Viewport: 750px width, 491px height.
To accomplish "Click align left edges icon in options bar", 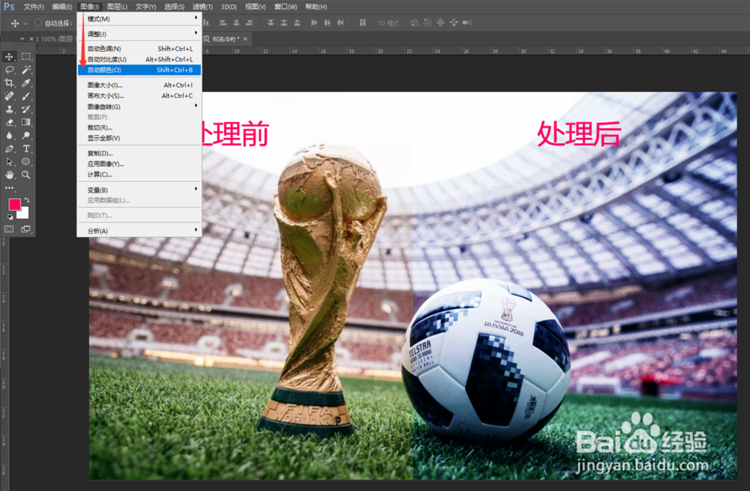I will coord(223,22).
